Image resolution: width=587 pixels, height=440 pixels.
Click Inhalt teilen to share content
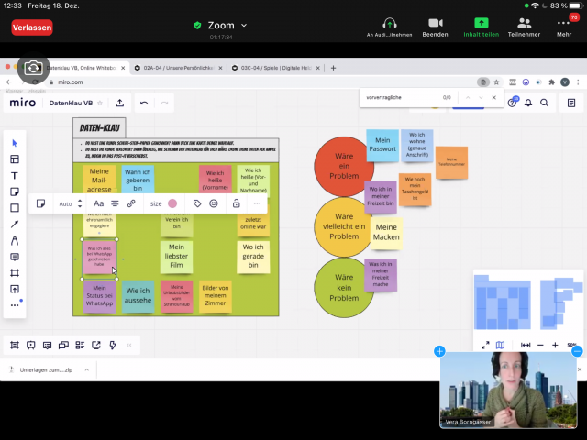(481, 27)
